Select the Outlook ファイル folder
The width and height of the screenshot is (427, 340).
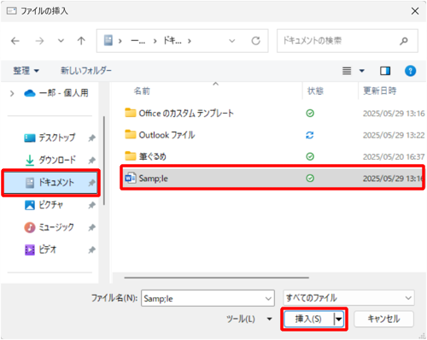tap(160, 135)
